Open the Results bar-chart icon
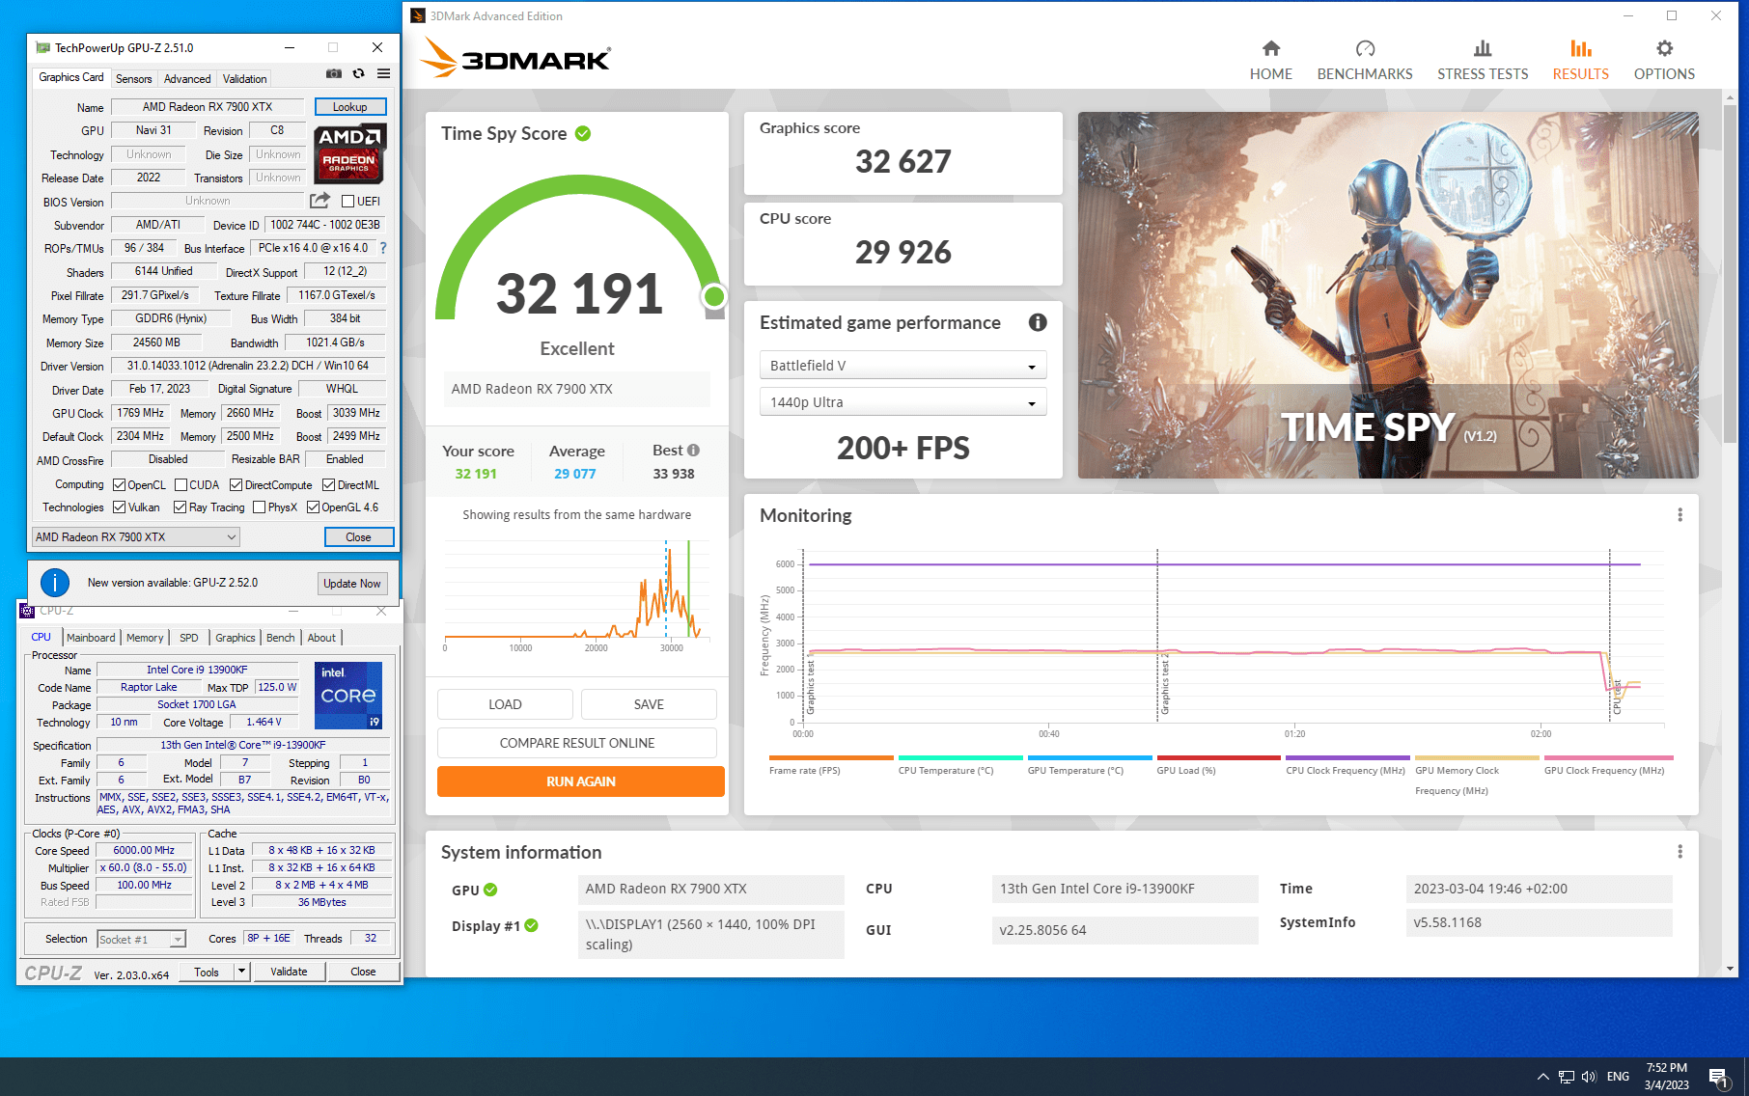The width and height of the screenshot is (1749, 1096). (x=1580, y=48)
